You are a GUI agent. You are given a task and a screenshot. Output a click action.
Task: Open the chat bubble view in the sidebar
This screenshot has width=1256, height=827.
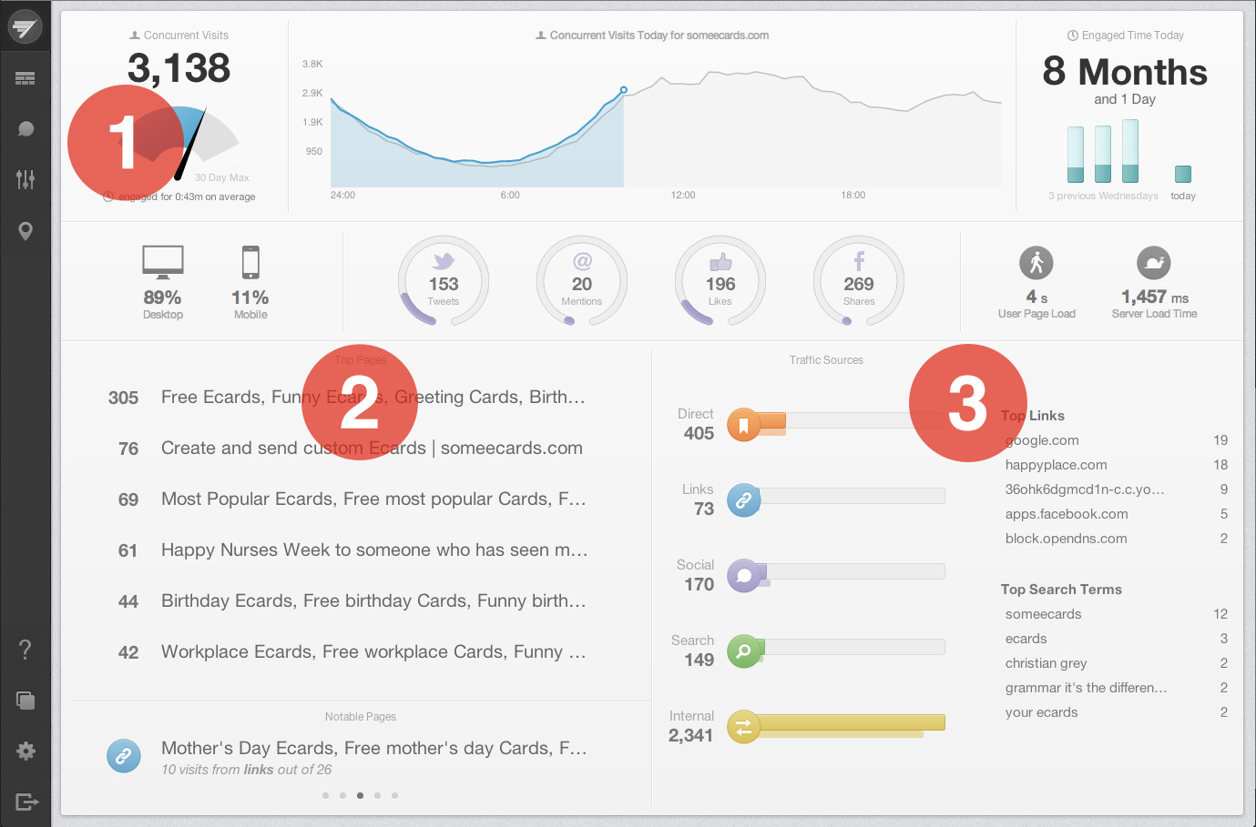pyautogui.click(x=26, y=128)
